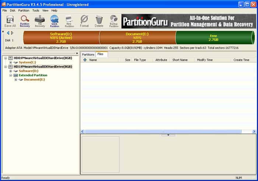Go to previous disk with left arrow
This screenshot has width=258, height=181.
pyautogui.click(x=8, y=33)
